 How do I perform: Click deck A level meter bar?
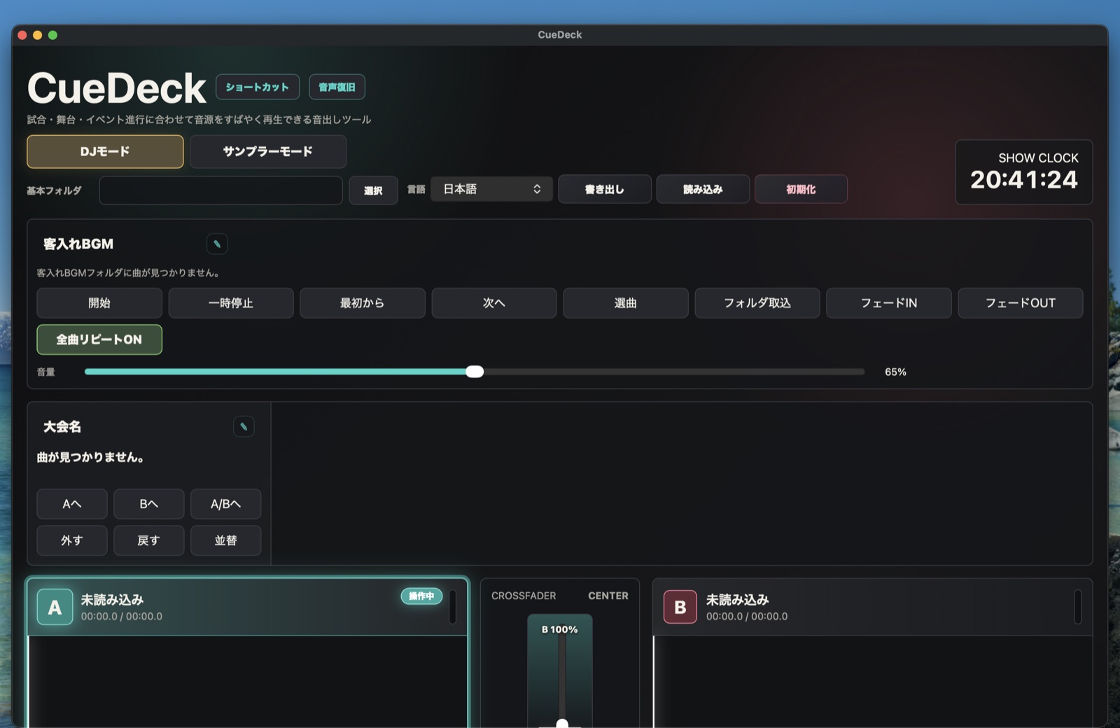coord(452,607)
